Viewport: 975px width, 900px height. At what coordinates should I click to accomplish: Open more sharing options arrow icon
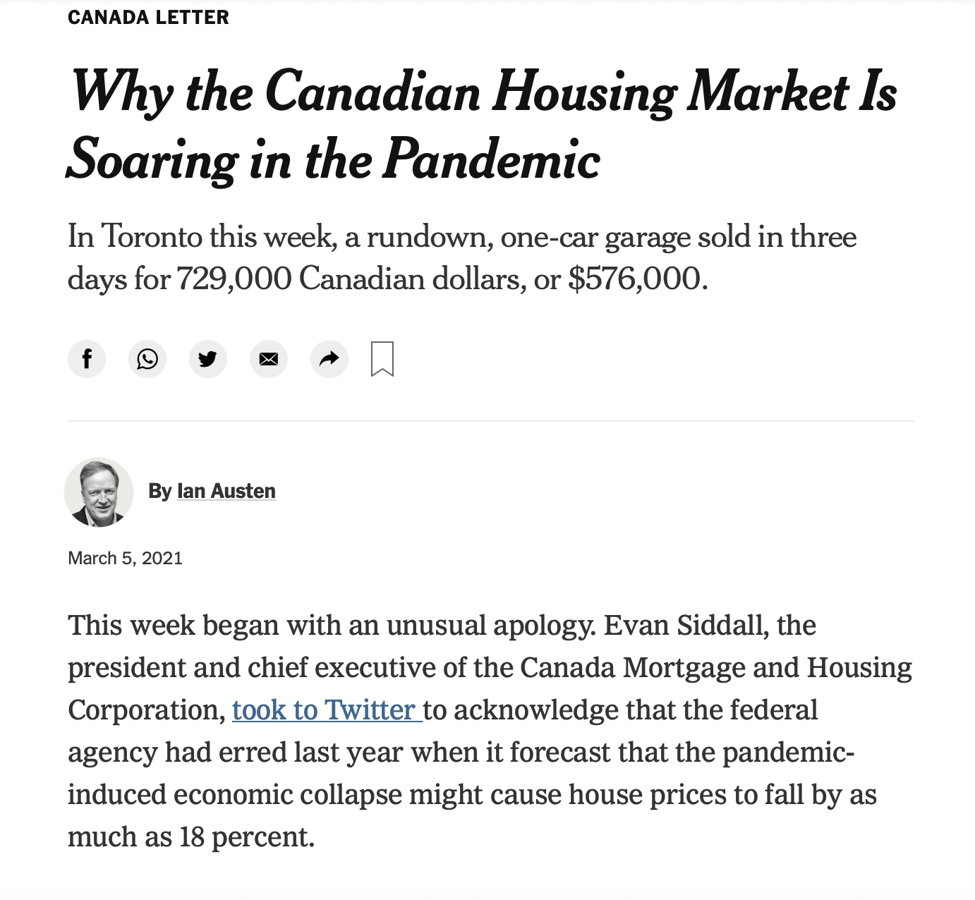click(x=329, y=359)
